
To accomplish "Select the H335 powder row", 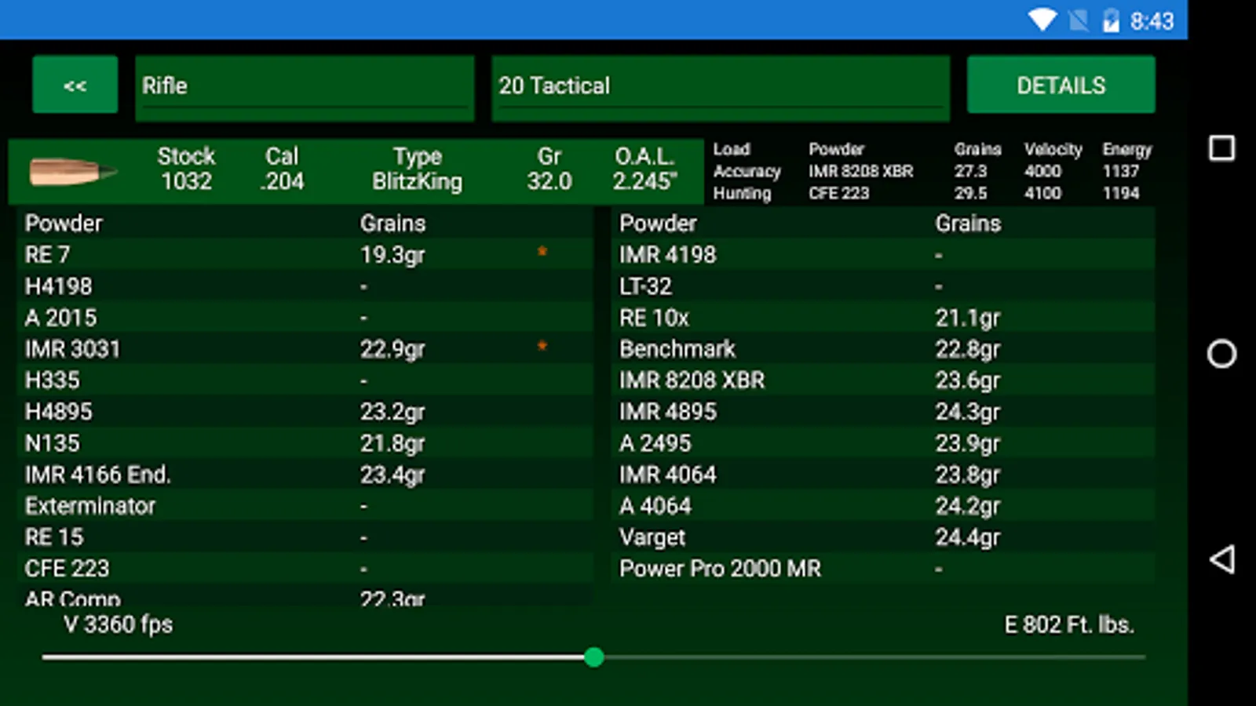I will pos(305,380).
